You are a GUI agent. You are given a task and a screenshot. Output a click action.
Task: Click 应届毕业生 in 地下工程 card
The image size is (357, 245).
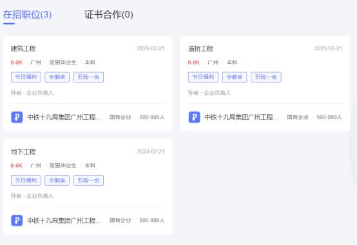point(63,166)
